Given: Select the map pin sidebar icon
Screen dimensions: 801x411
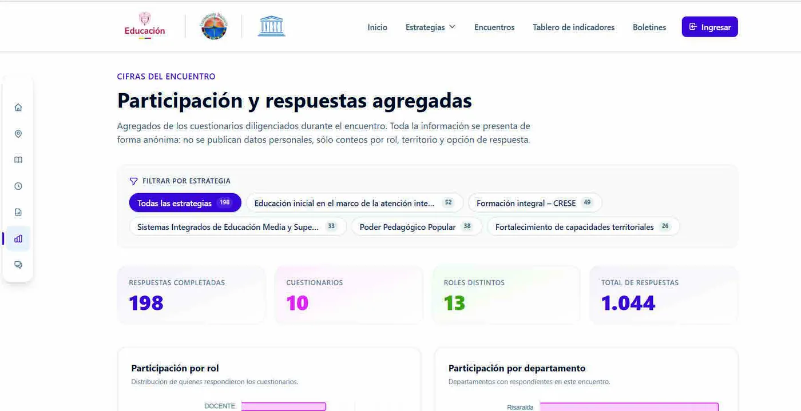Looking at the screenshot, I should [18, 134].
